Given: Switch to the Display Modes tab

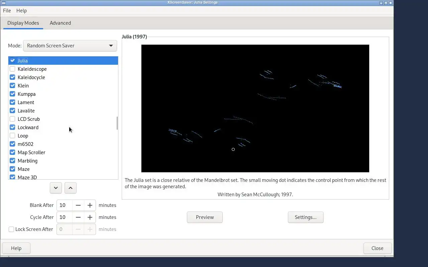Looking at the screenshot, I should pyautogui.click(x=23, y=23).
